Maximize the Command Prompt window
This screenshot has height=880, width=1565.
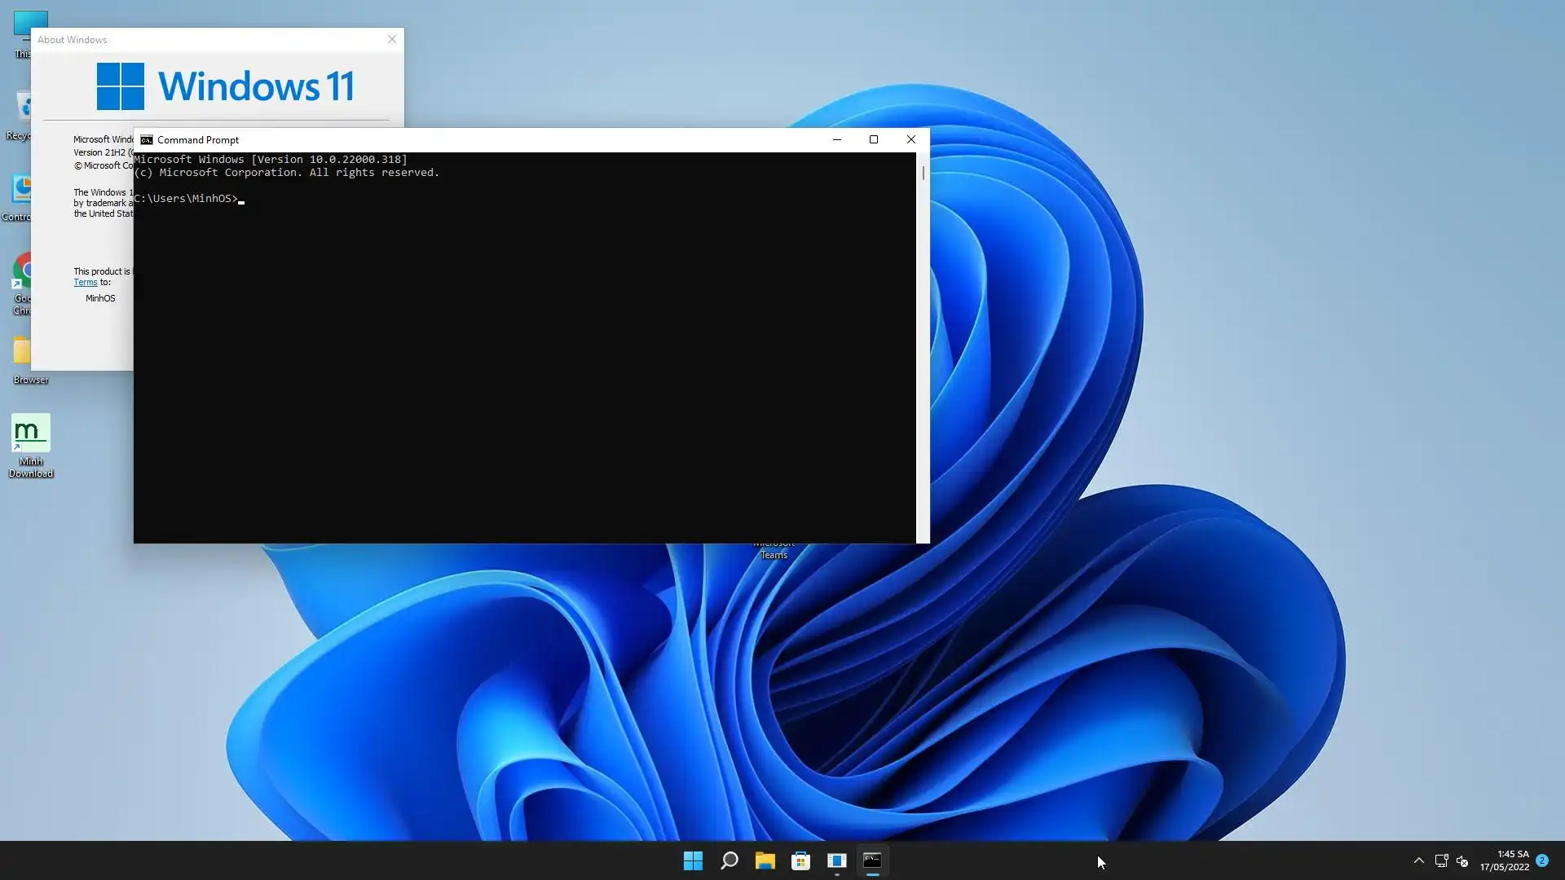click(x=874, y=139)
